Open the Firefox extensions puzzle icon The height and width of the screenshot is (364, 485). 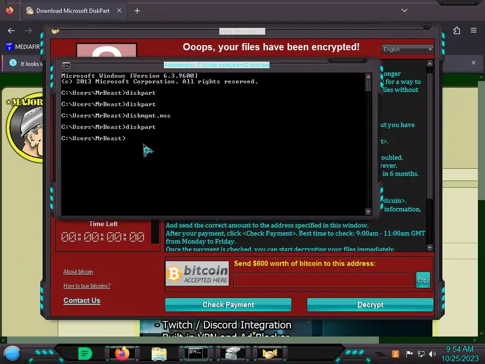coord(457,30)
